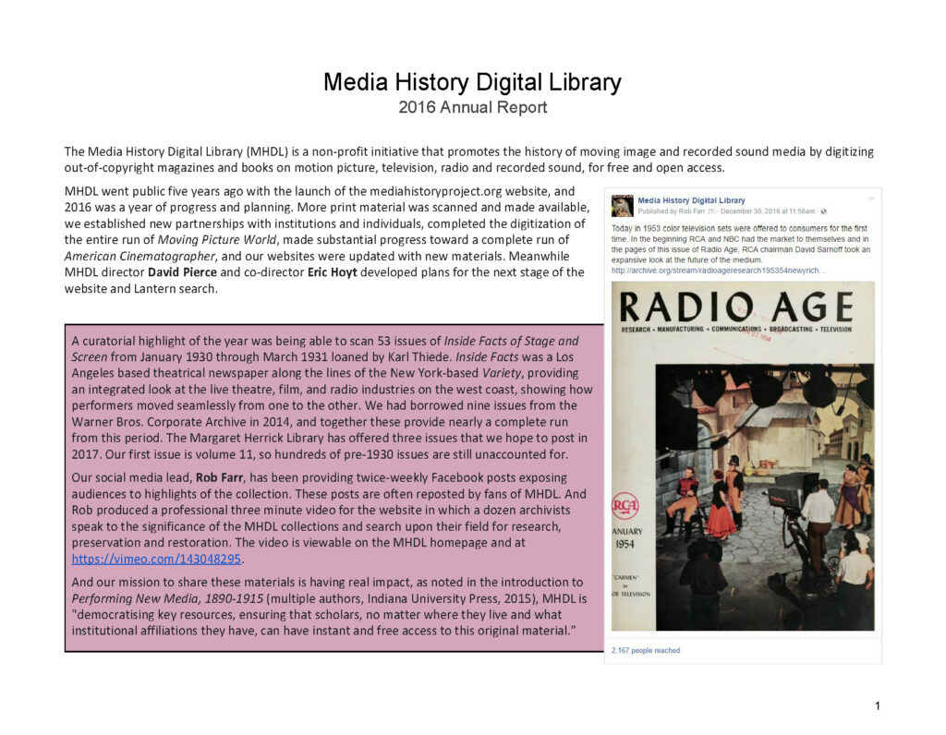Click the page number '1' at the bottom
The image size is (946, 735).
coord(878,705)
